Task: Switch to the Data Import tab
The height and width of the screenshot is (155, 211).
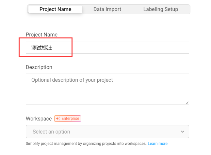Action: pyautogui.click(x=107, y=9)
